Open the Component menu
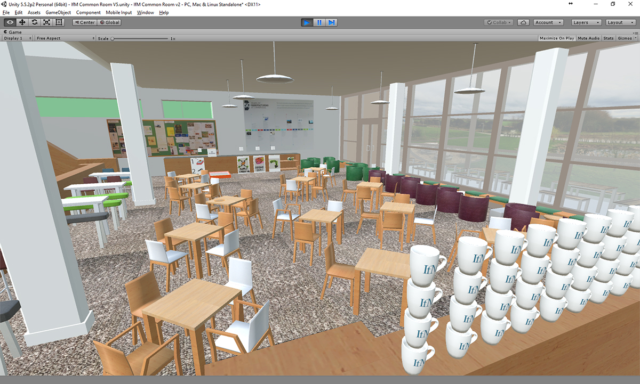Screen dimensions: 640x384 [x=89, y=12]
